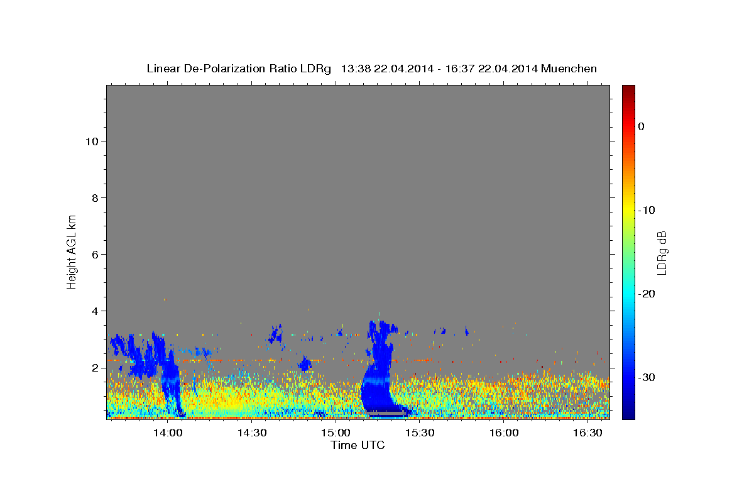Image resolution: width=754 pixels, height=503 pixels.
Task: Click the height axis label 10
Action: (93, 141)
